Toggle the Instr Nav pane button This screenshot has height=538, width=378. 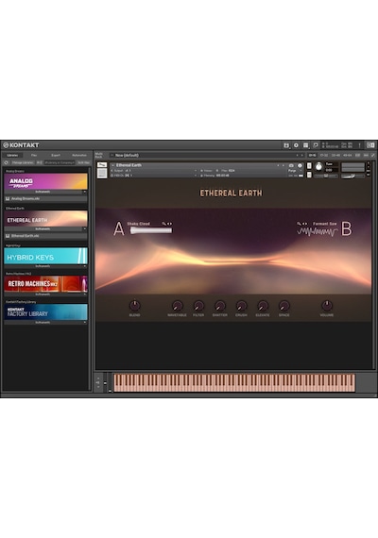click(x=83, y=162)
